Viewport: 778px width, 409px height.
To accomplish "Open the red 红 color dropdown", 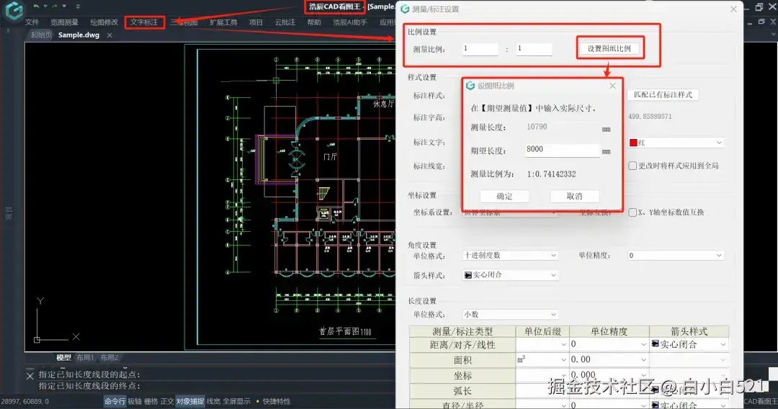I will [676, 143].
